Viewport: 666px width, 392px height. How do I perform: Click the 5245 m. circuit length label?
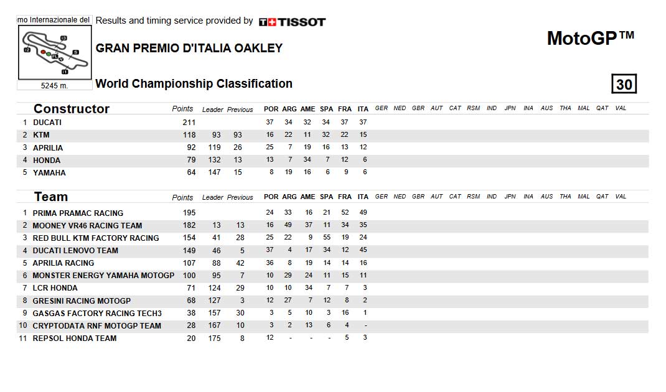(54, 85)
